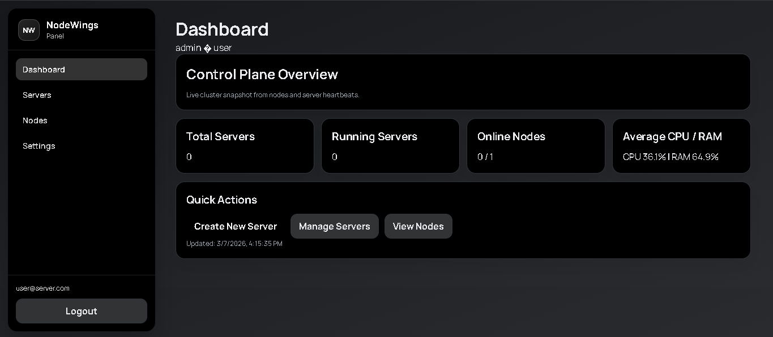The width and height of the screenshot is (773, 337).
Task: Click the user@server.com email label
Action: tap(42, 288)
